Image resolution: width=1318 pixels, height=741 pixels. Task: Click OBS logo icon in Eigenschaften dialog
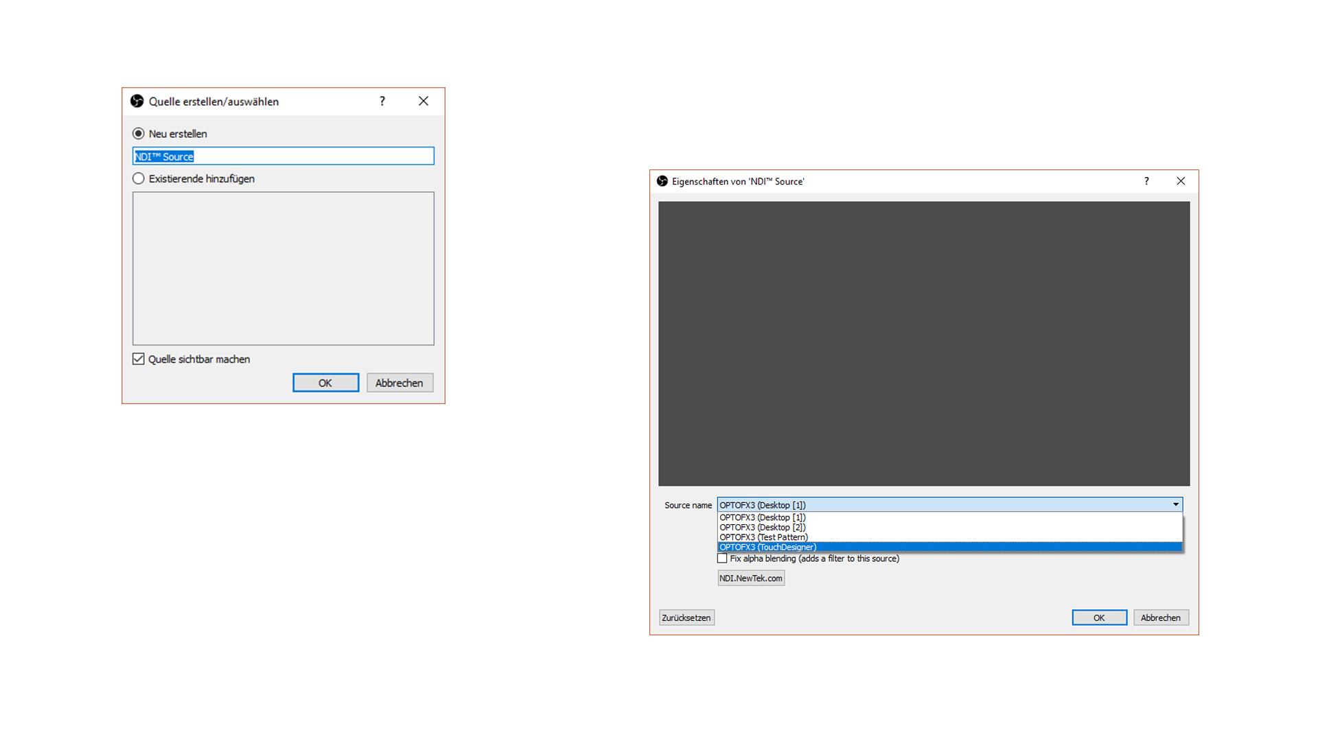tap(662, 181)
